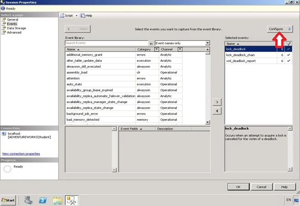The image size is (300, 206).
Task: Open Help from the toolbar
Action: point(86,16)
